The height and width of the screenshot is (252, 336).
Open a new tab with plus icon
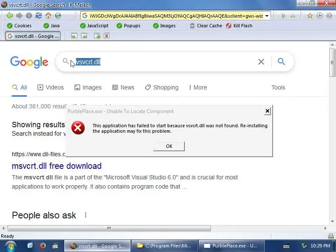pos(97,36)
